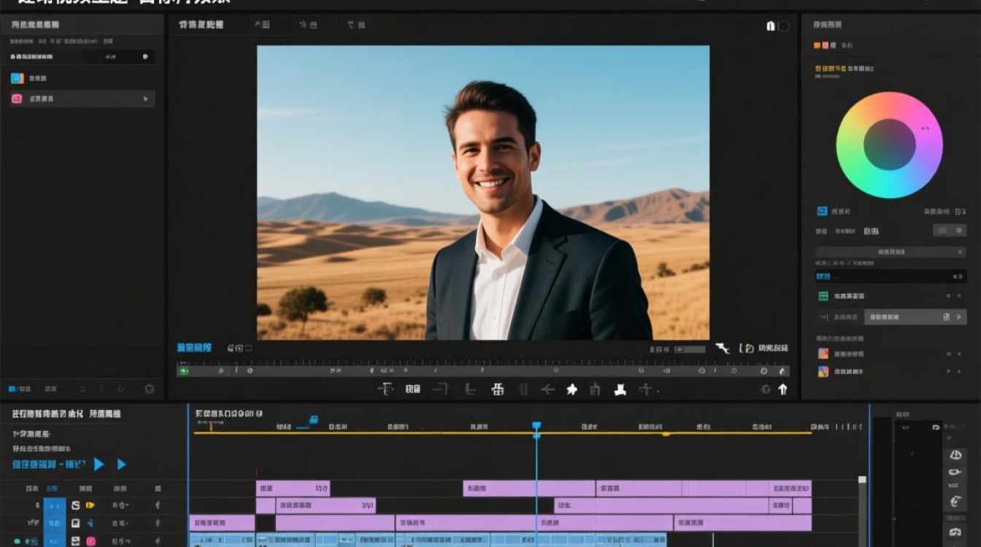This screenshot has width=981, height=547.
Task: Pick a color on the color wheel ring
Action: pos(889,102)
